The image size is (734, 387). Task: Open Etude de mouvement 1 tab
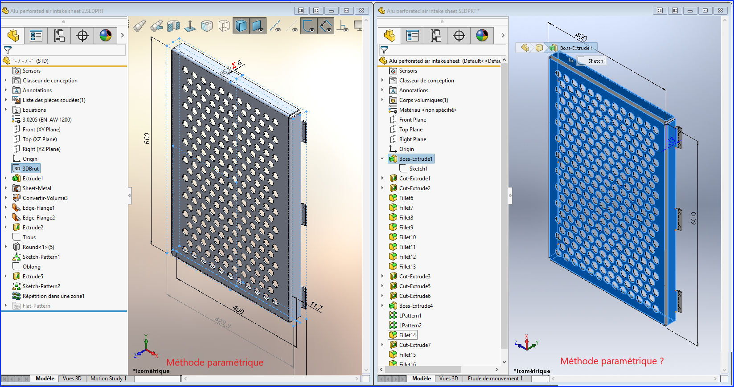point(495,379)
